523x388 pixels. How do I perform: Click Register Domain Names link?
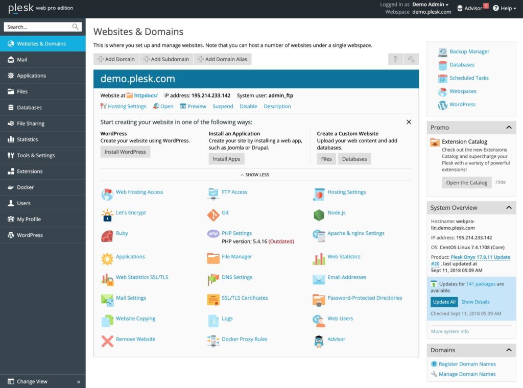[x=467, y=364]
